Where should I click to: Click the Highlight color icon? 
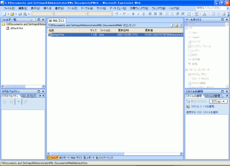pos(197,14)
